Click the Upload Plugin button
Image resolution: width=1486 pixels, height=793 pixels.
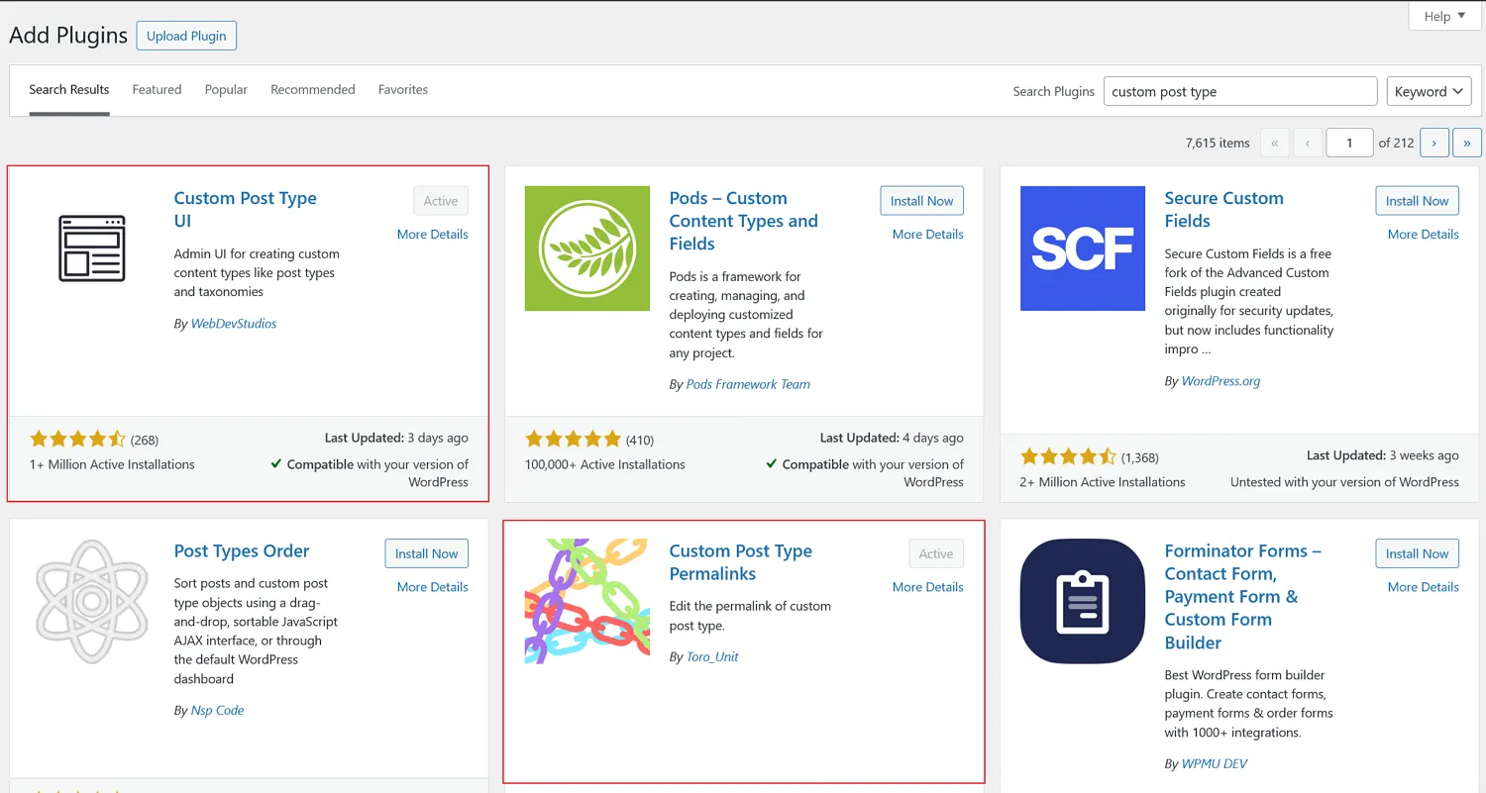[186, 36]
